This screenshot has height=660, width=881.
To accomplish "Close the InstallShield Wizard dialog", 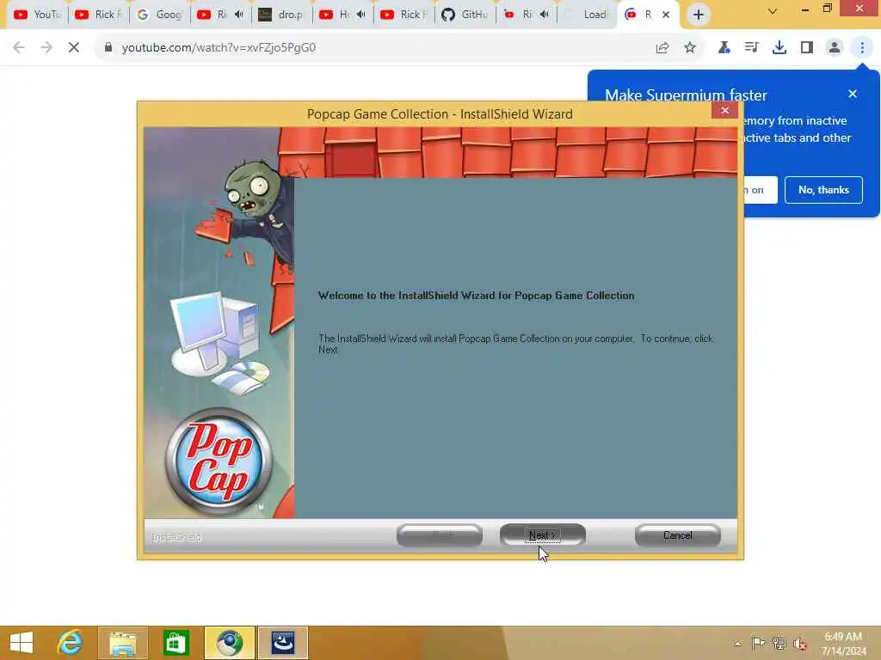I will coord(724,111).
